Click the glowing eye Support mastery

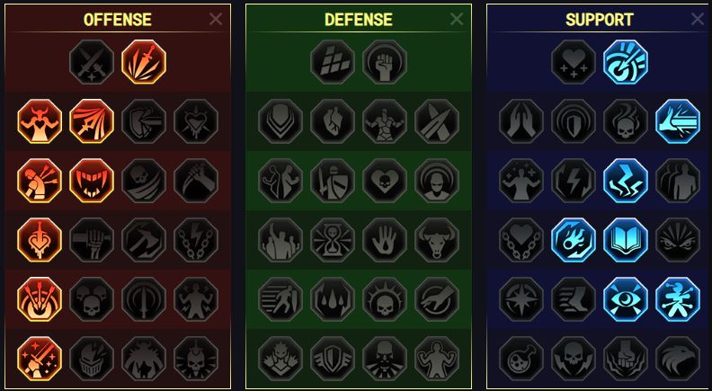pos(626,299)
